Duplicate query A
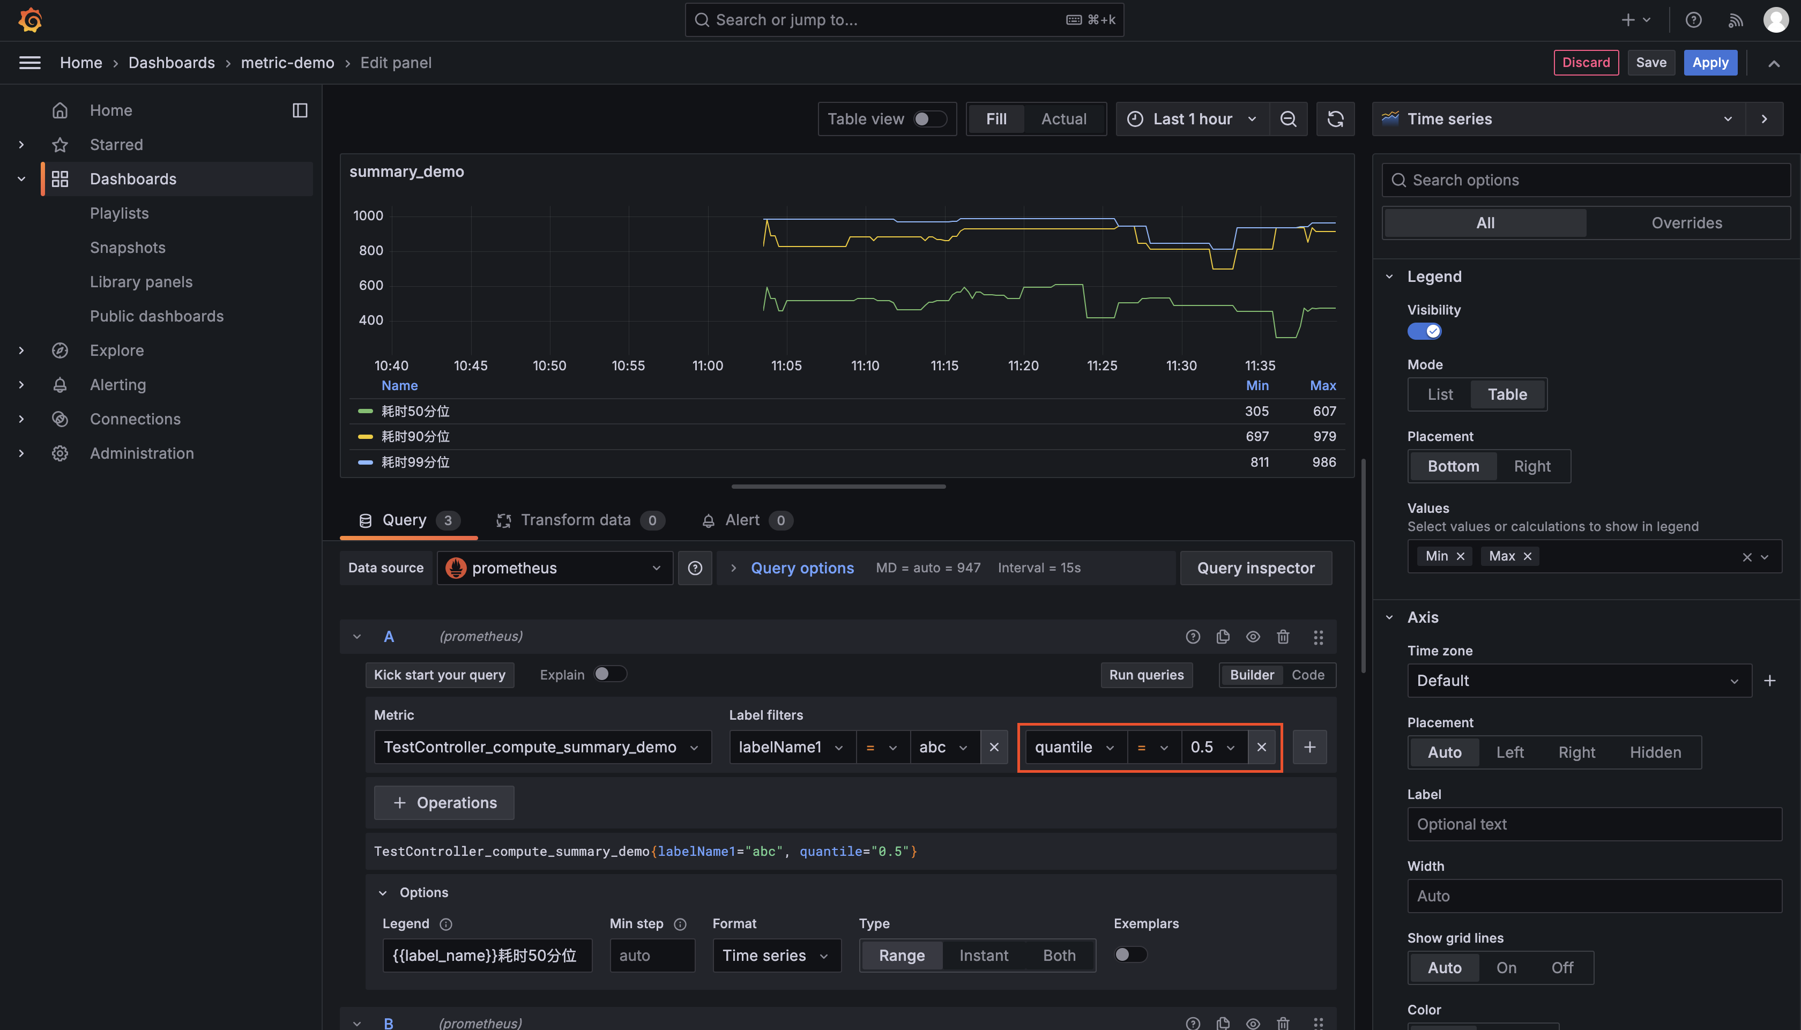 coord(1222,637)
